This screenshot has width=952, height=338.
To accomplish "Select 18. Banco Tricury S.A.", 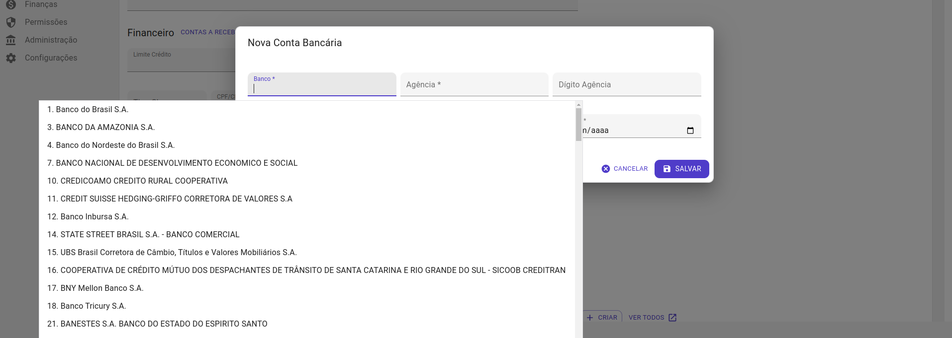I will click(x=307, y=306).
